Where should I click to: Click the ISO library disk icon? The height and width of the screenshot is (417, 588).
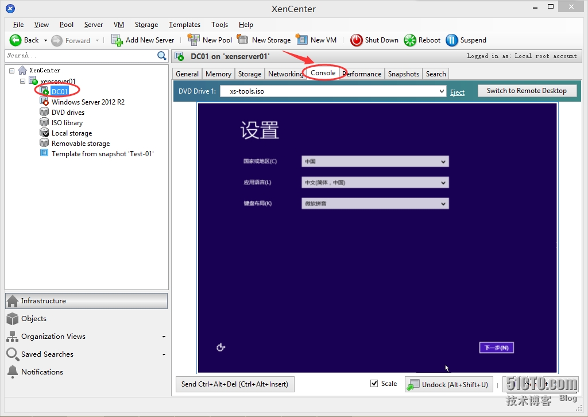44,122
